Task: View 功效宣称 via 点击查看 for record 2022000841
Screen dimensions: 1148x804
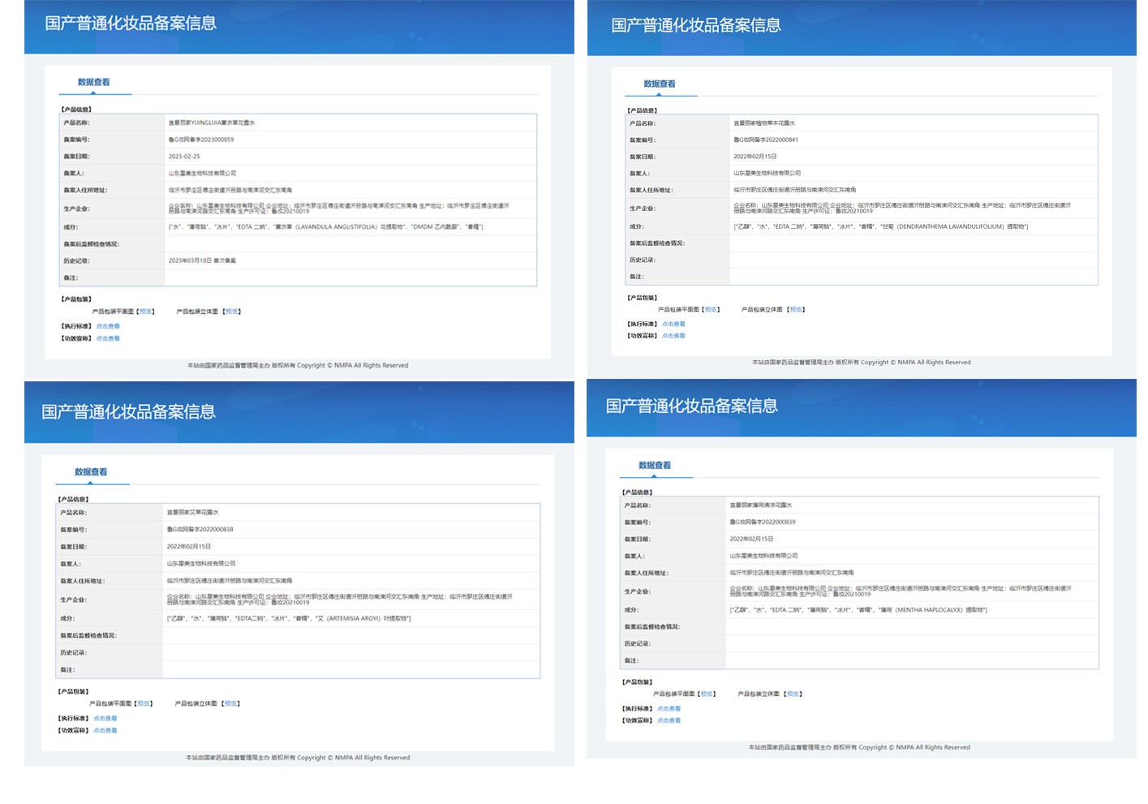Action: click(673, 335)
